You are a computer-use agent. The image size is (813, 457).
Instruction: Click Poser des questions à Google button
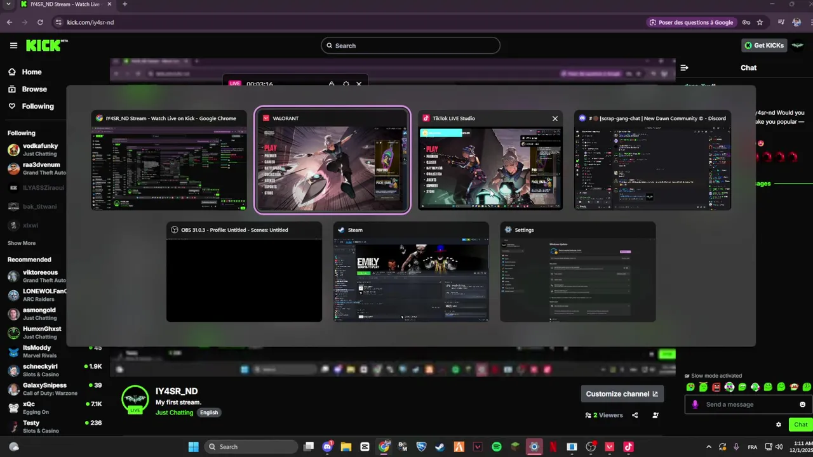(x=691, y=22)
